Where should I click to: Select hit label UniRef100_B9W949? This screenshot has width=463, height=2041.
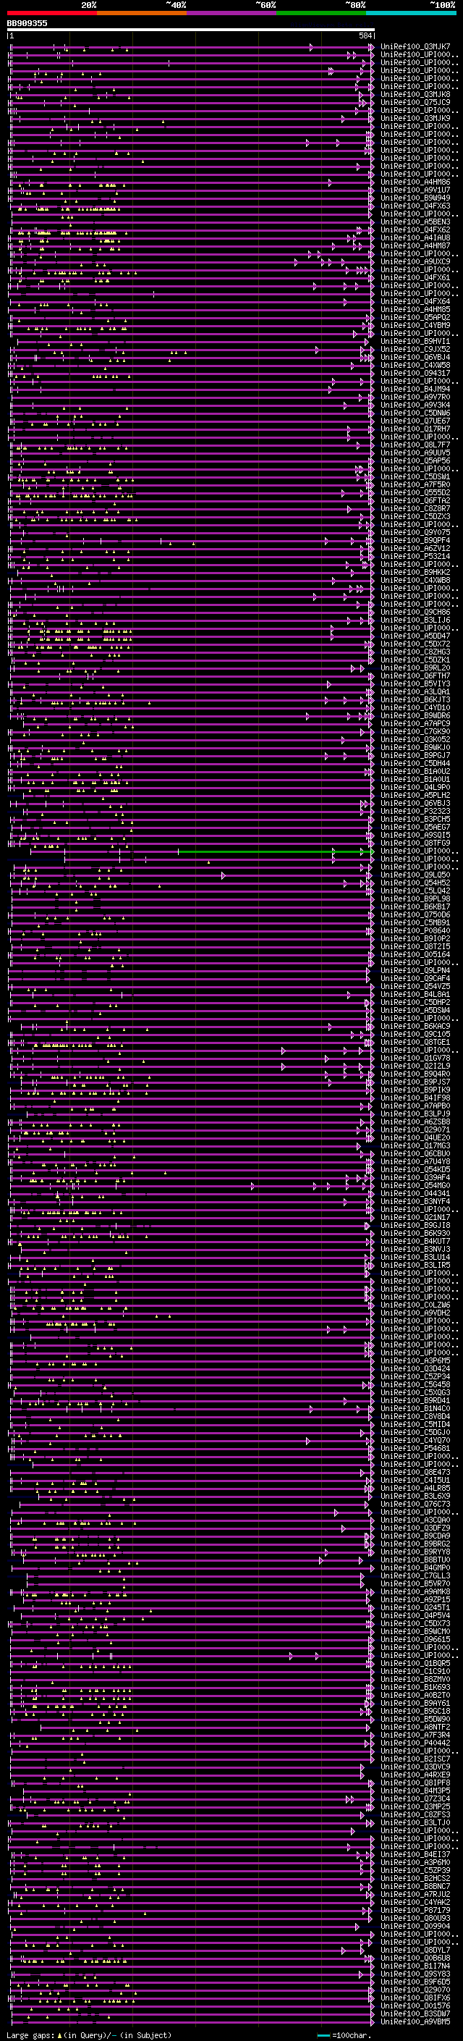pos(415,198)
